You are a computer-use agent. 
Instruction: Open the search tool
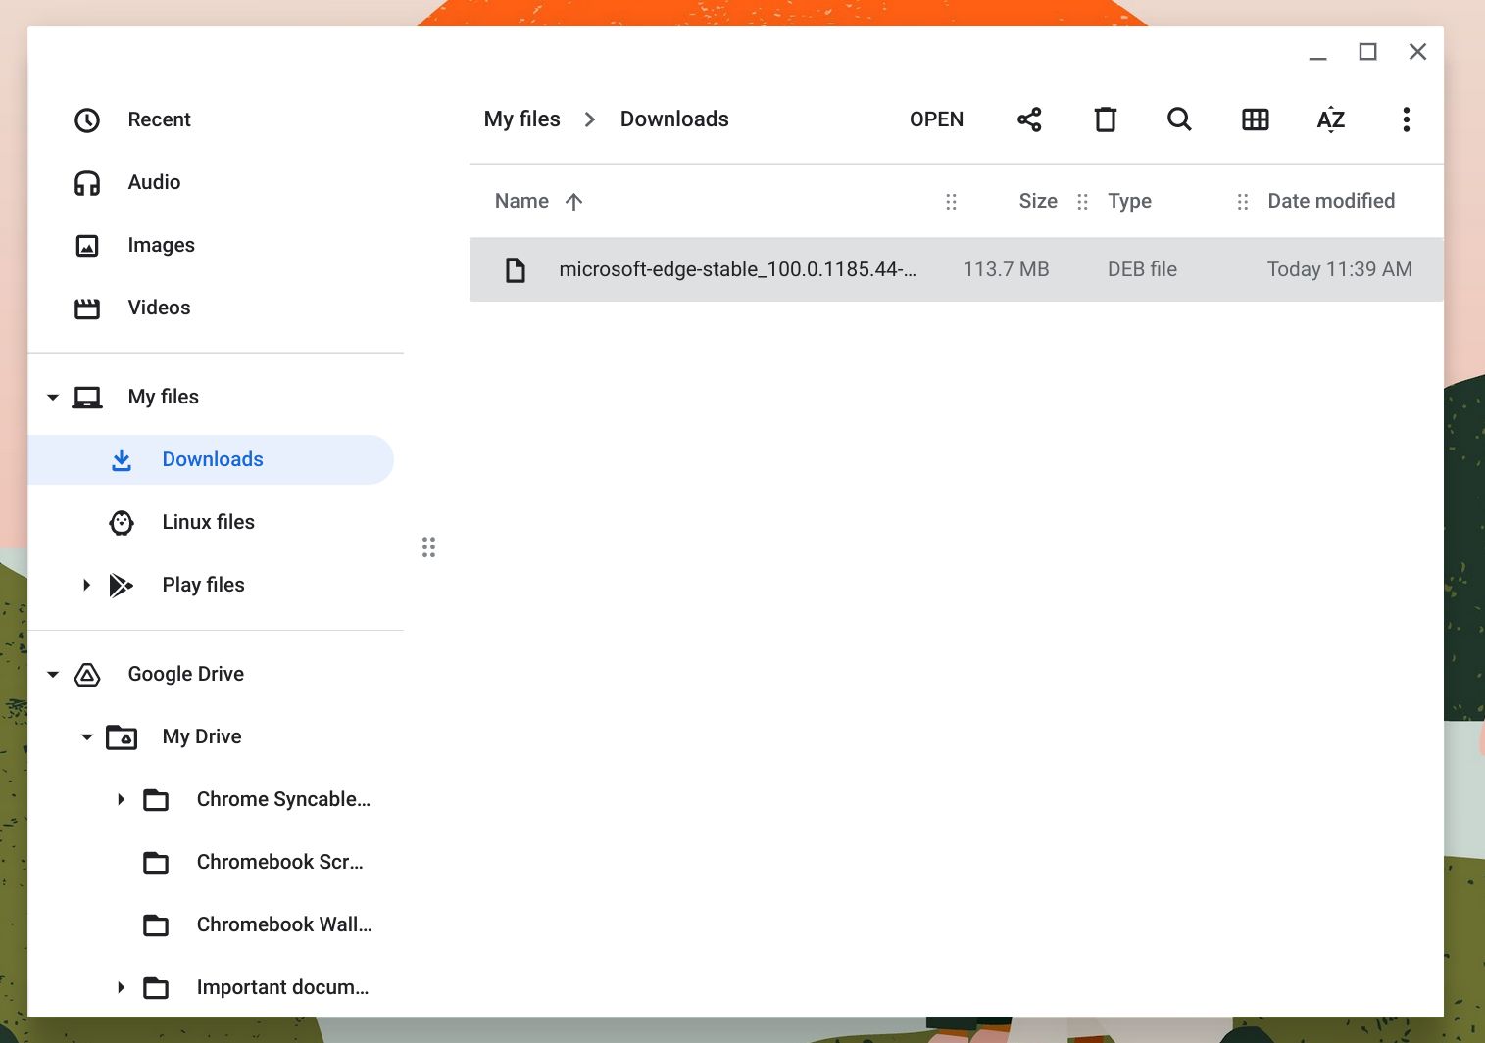tap(1179, 119)
